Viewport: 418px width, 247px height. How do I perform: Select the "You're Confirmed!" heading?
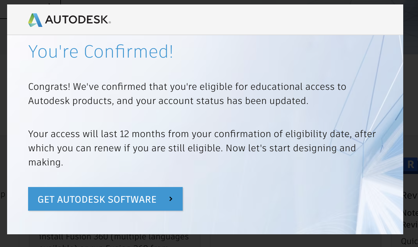101,51
